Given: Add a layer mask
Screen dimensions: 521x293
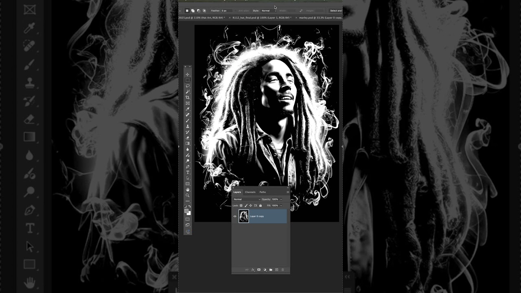Looking at the screenshot, I should (x=259, y=270).
